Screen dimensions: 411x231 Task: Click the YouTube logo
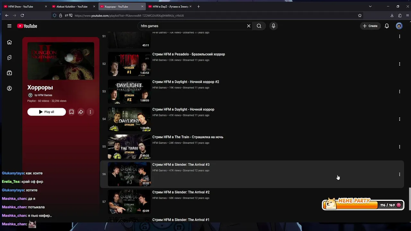click(x=27, y=26)
